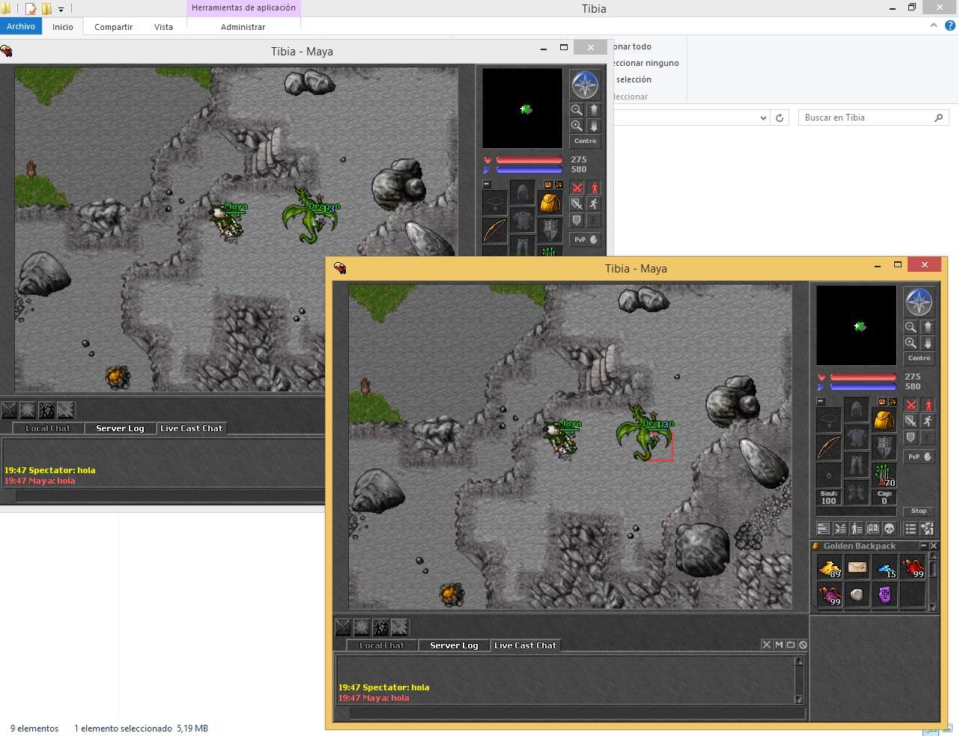Open the Administrar ribbon tab
Viewport: 969px width, 736px height.
pyautogui.click(x=243, y=27)
